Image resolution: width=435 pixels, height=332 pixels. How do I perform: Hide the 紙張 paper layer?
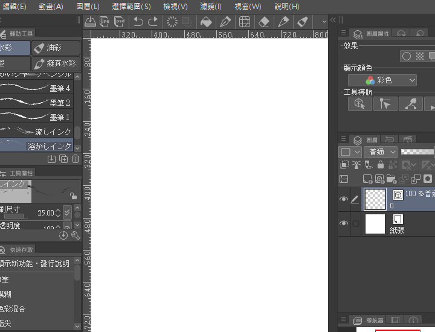pos(344,223)
